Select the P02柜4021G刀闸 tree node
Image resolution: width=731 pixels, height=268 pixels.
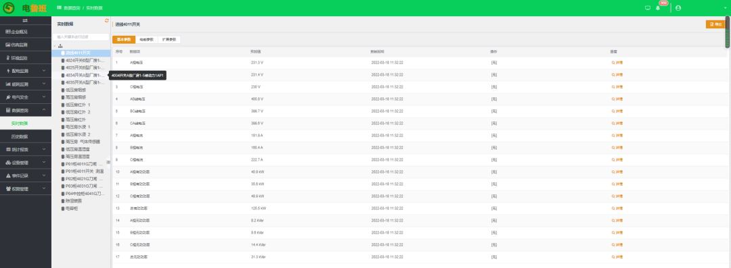click(82, 179)
